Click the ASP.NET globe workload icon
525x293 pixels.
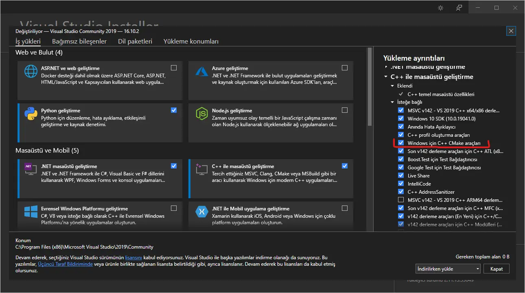coord(31,72)
